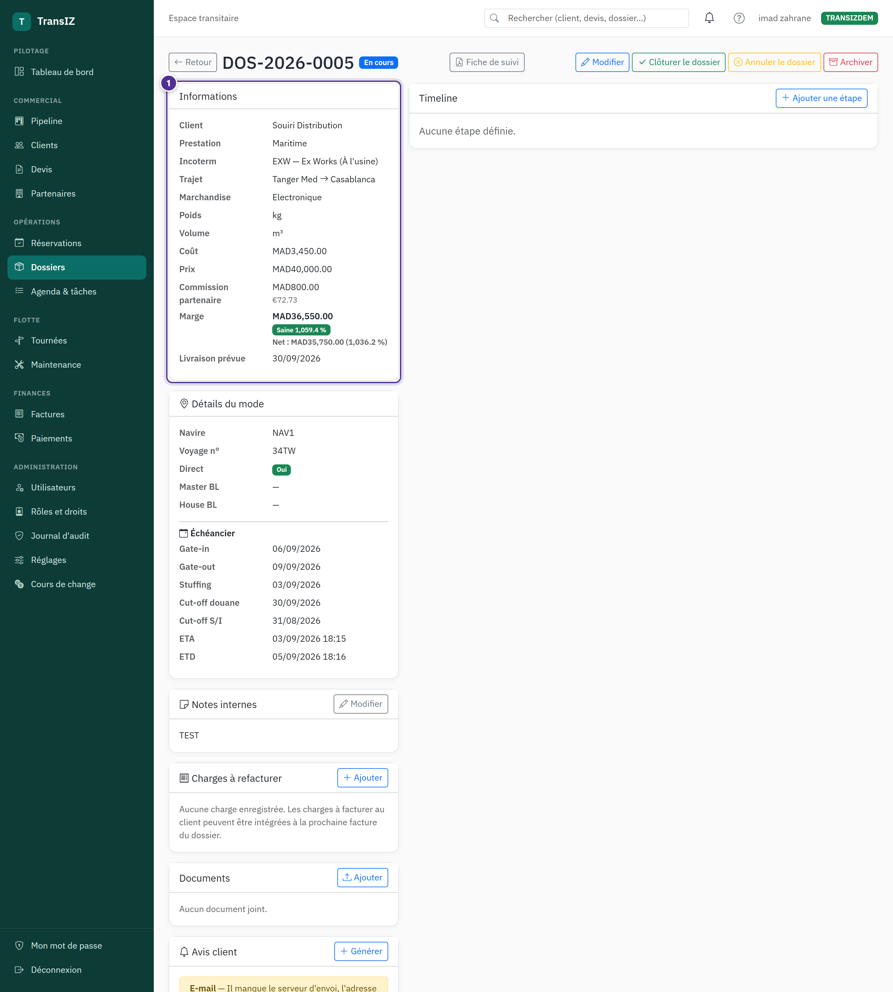The height and width of the screenshot is (992, 893).
Task: Click the Échéancier section heading
Action: coord(207,533)
